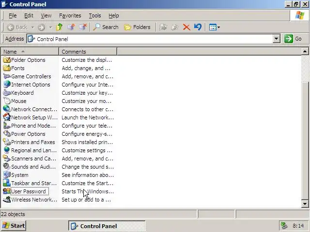Image resolution: width=310 pixels, height=232 pixels.
Task: Select the Power Options icon
Action: (x=7, y=134)
